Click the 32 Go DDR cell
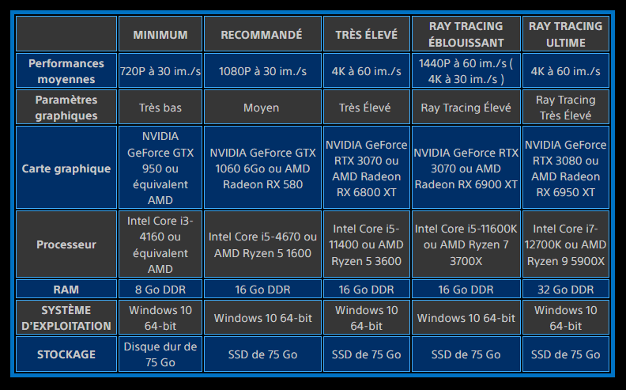The height and width of the screenshot is (390, 626). point(565,290)
